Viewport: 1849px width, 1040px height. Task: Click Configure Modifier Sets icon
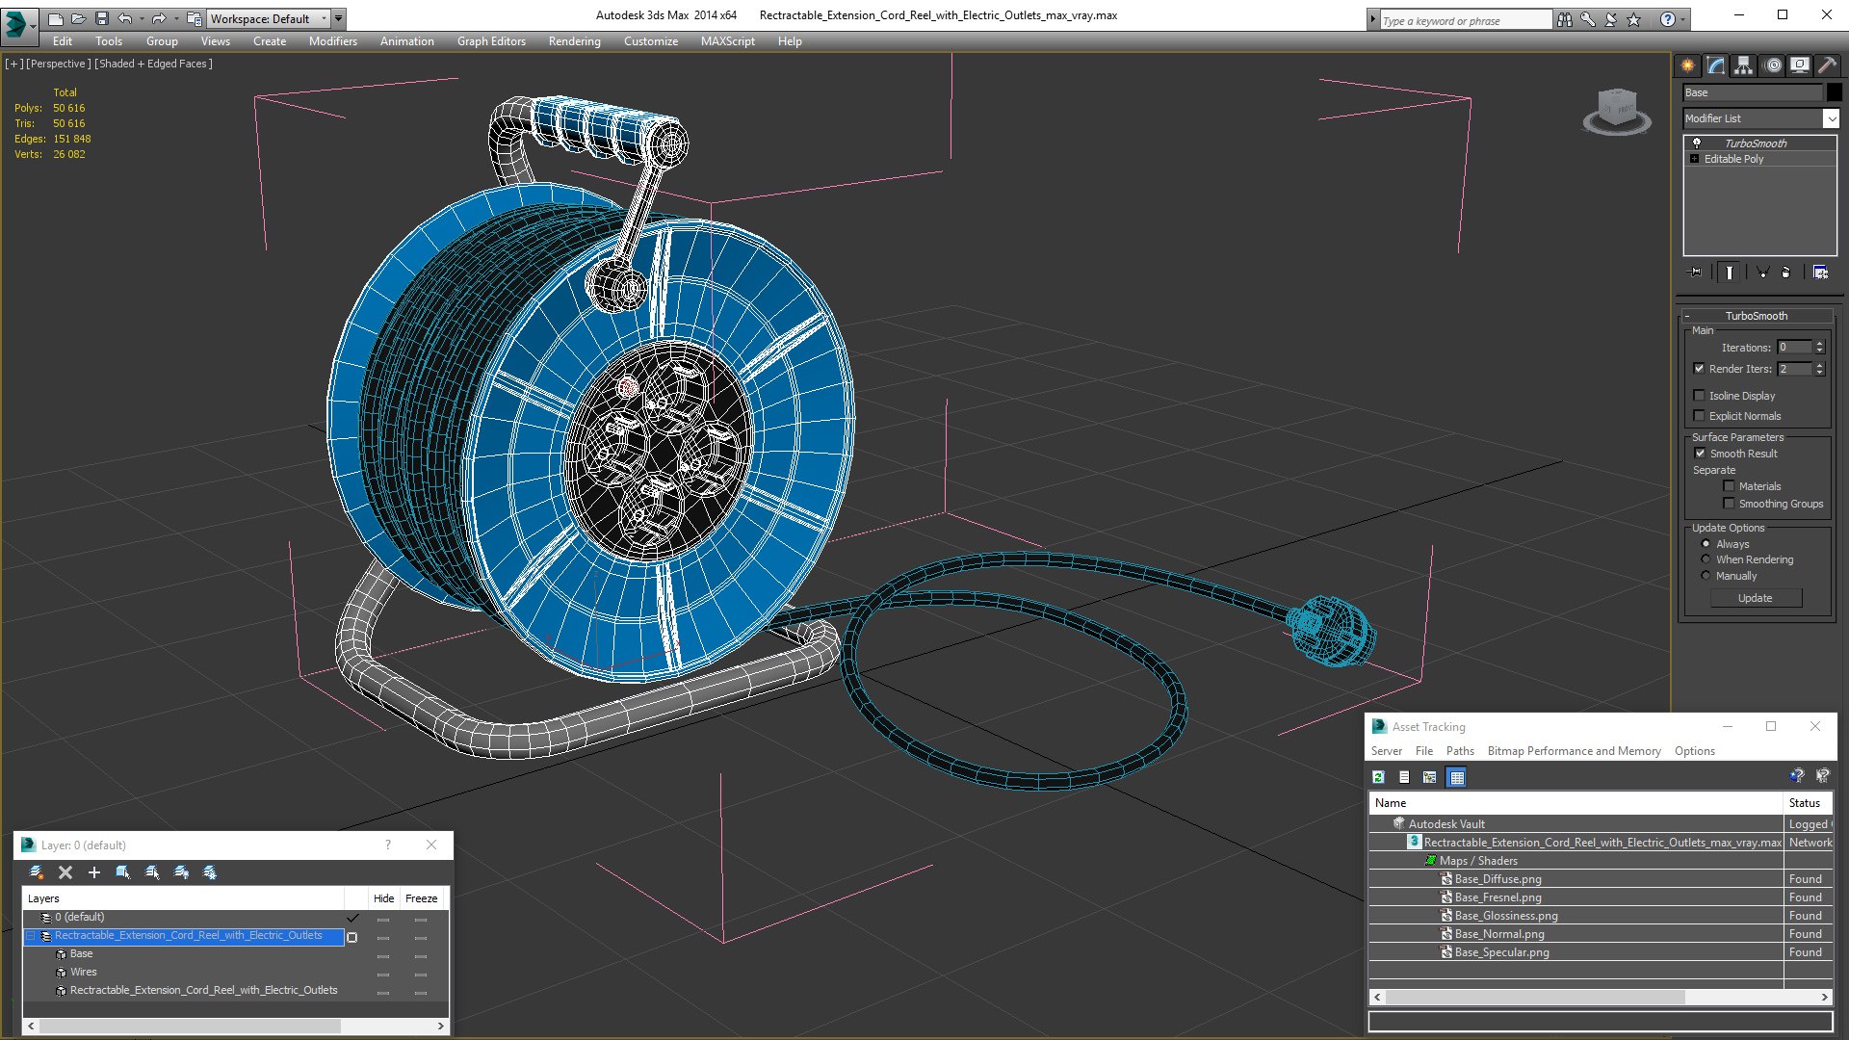tap(1820, 273)
